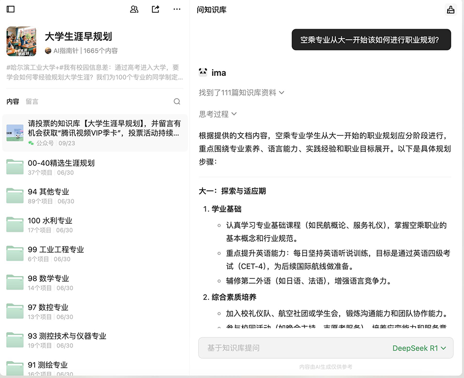464x378 pixels.
Task: Expand the 思考过程 section
Action: click(218, 114)
